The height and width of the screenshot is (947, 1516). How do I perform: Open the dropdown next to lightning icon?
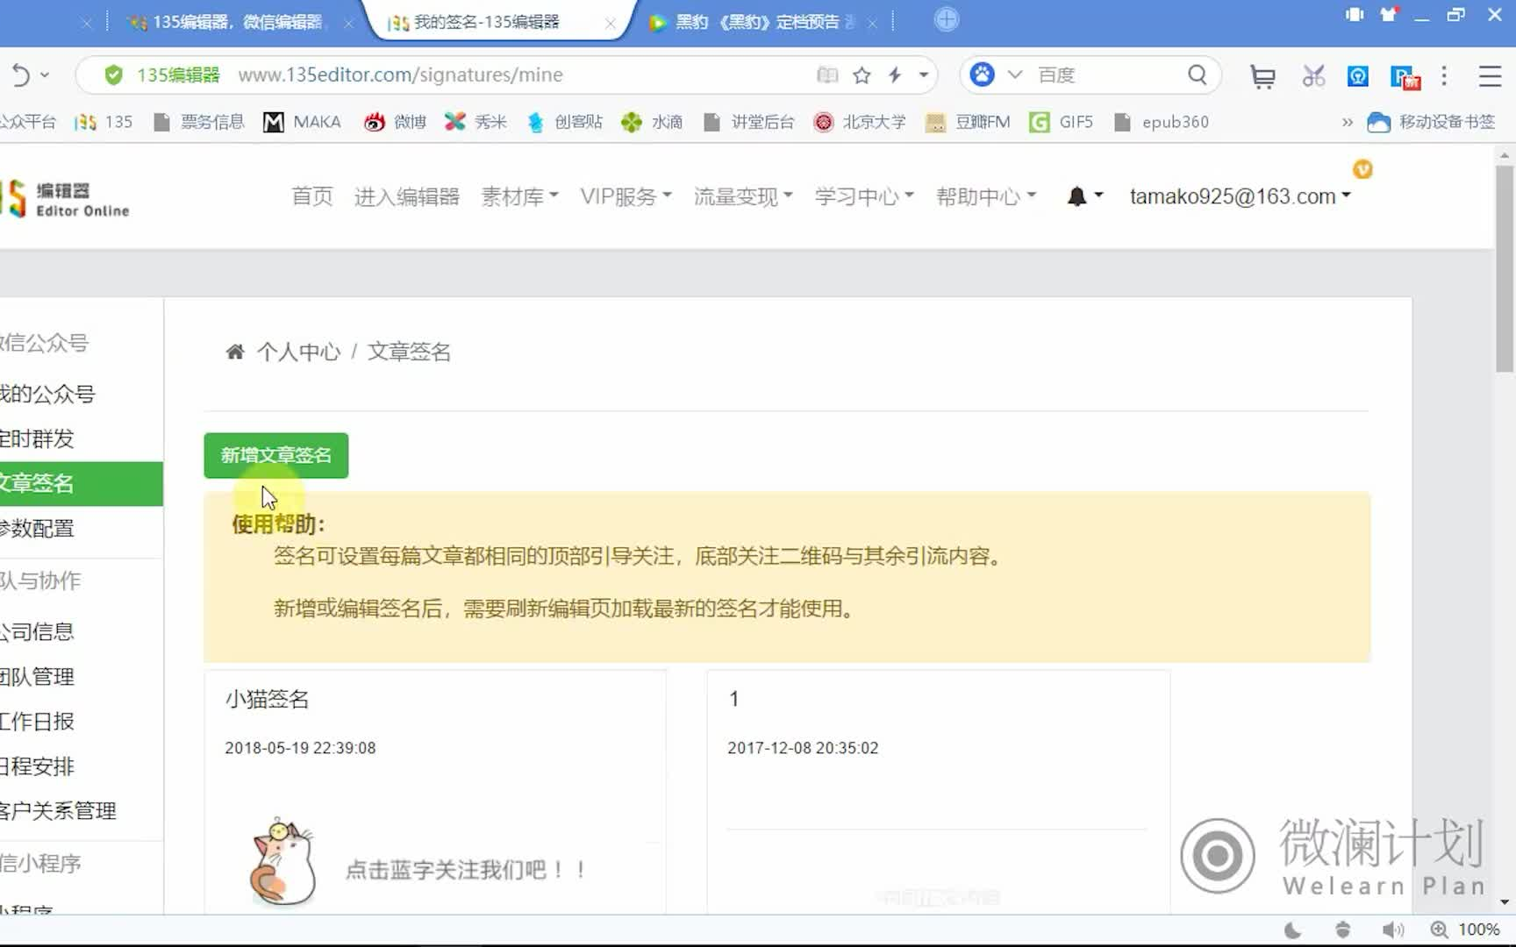point(924,75)
